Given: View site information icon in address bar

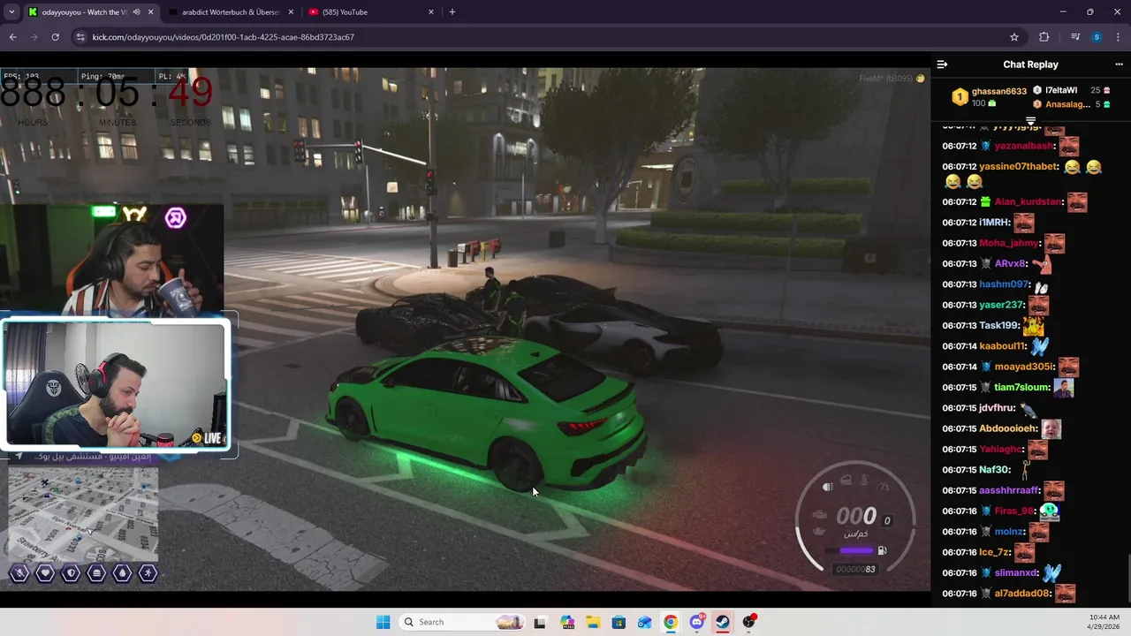Looking at the screenshot, I should [80, 37].
